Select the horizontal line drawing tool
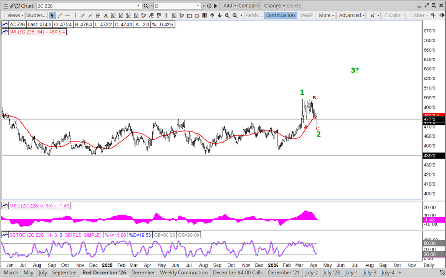Viewport: 446px width, 278px height. click(68, 15)
